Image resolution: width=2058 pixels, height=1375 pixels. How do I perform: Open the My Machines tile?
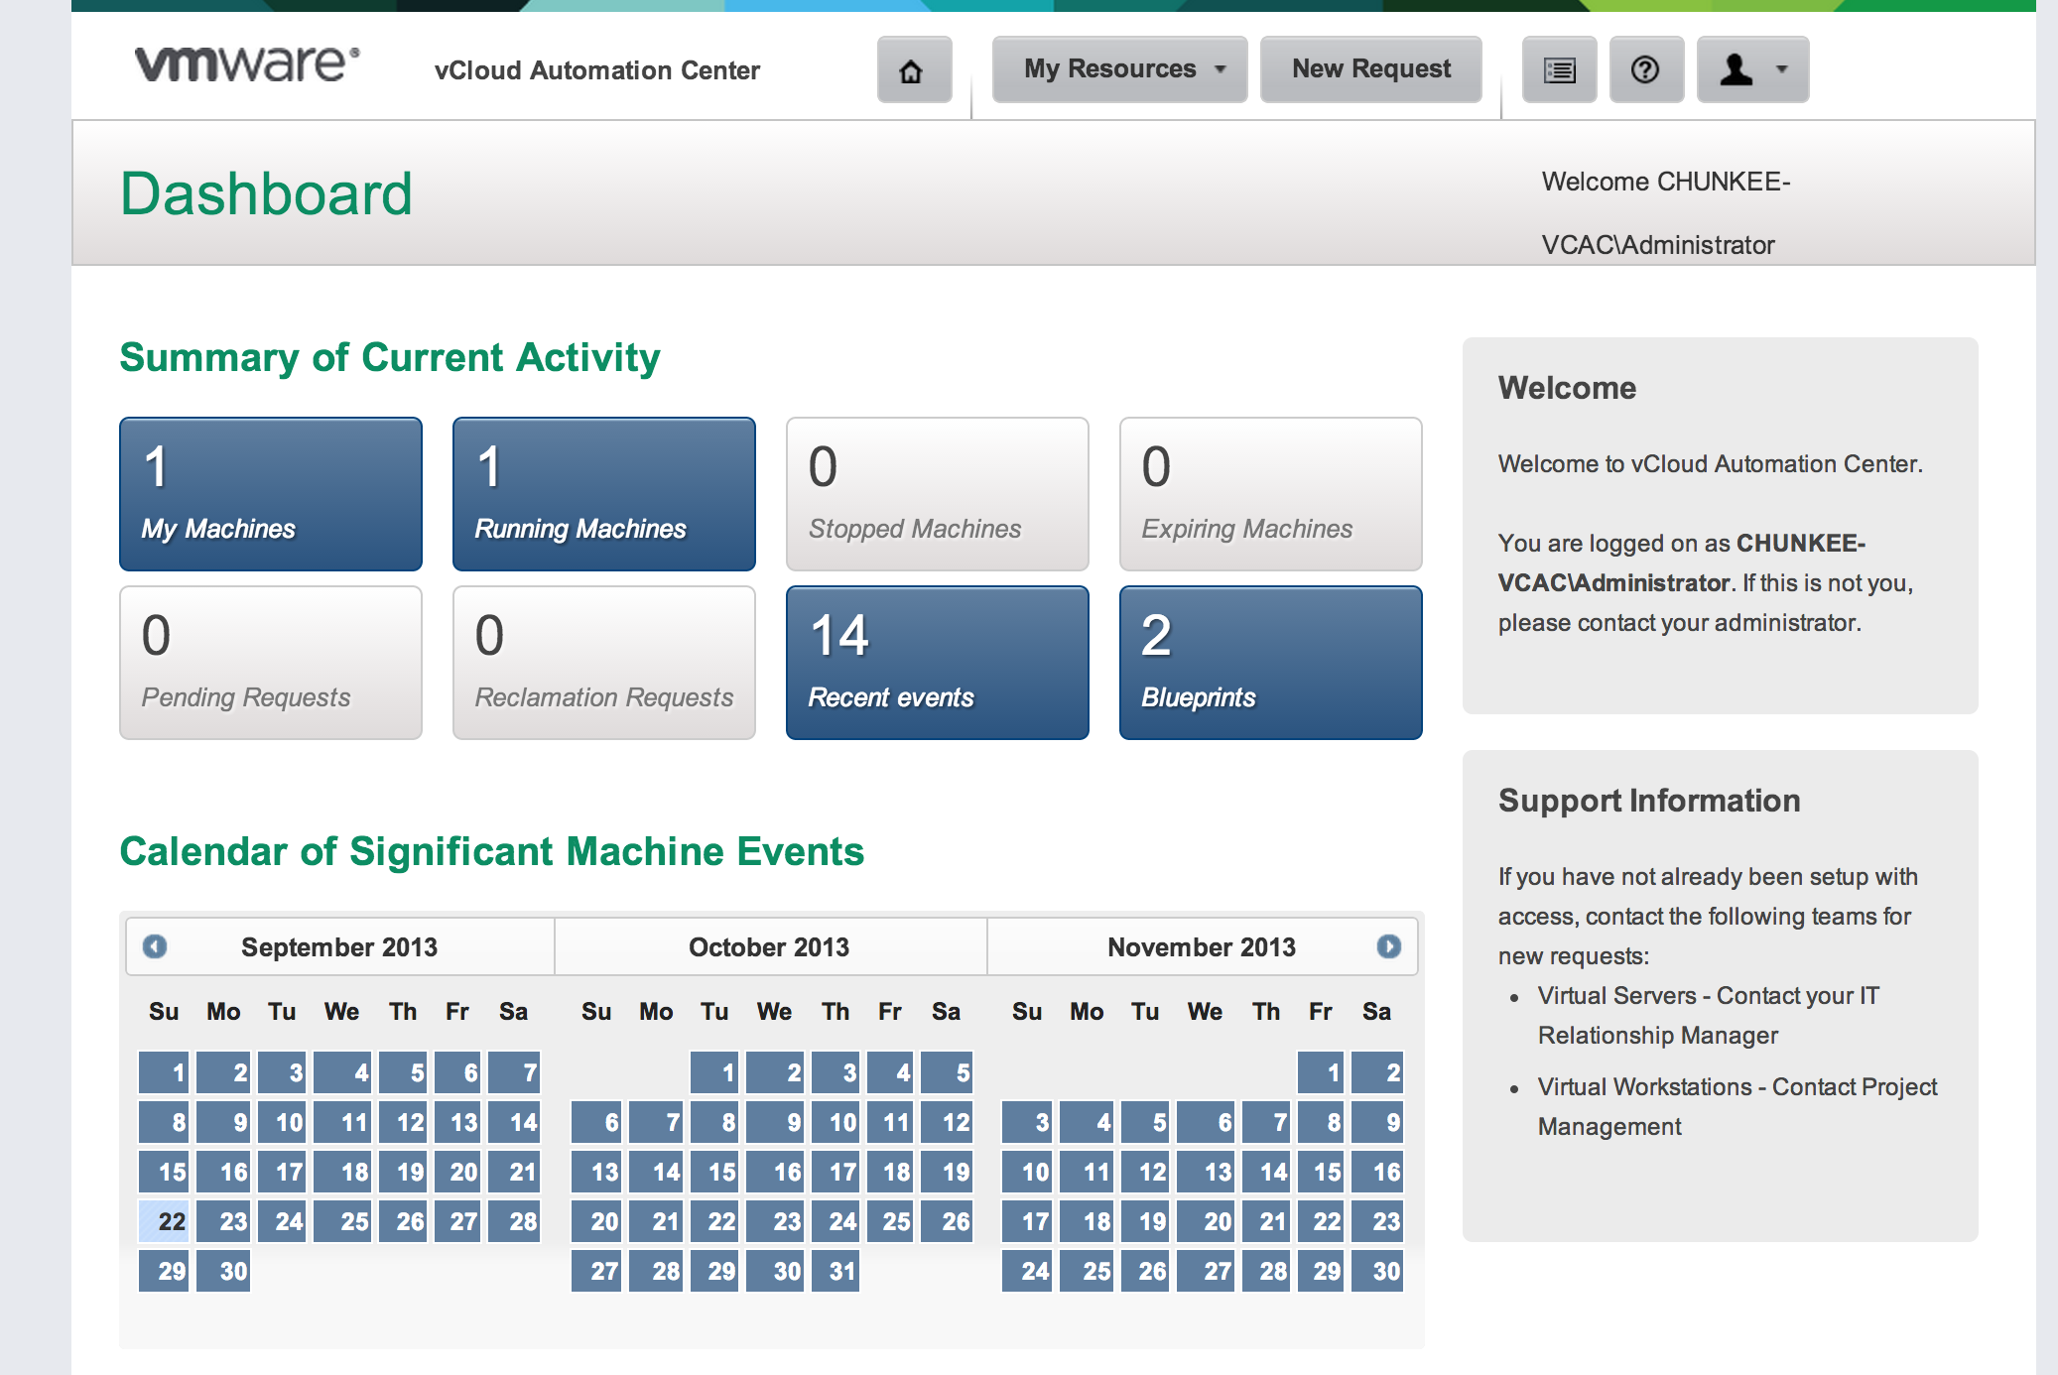[270, 494]
